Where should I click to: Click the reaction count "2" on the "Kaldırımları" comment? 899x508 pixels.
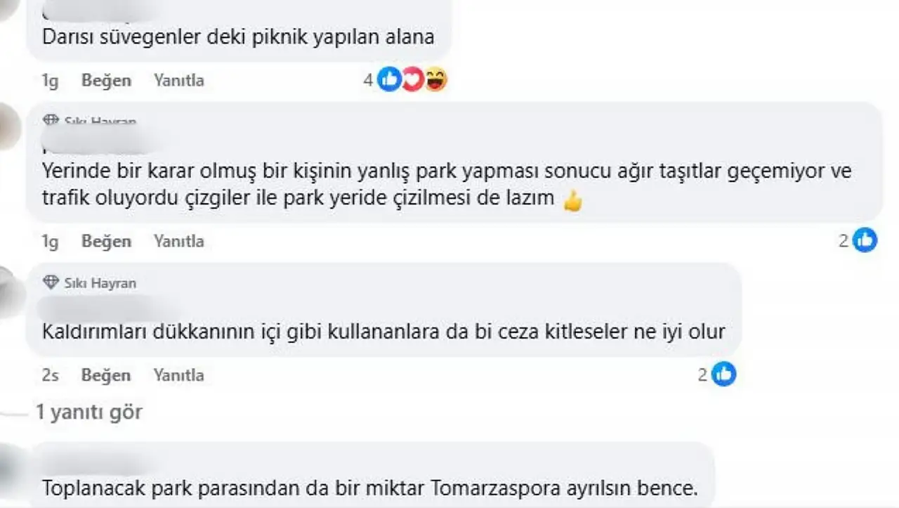702,375
